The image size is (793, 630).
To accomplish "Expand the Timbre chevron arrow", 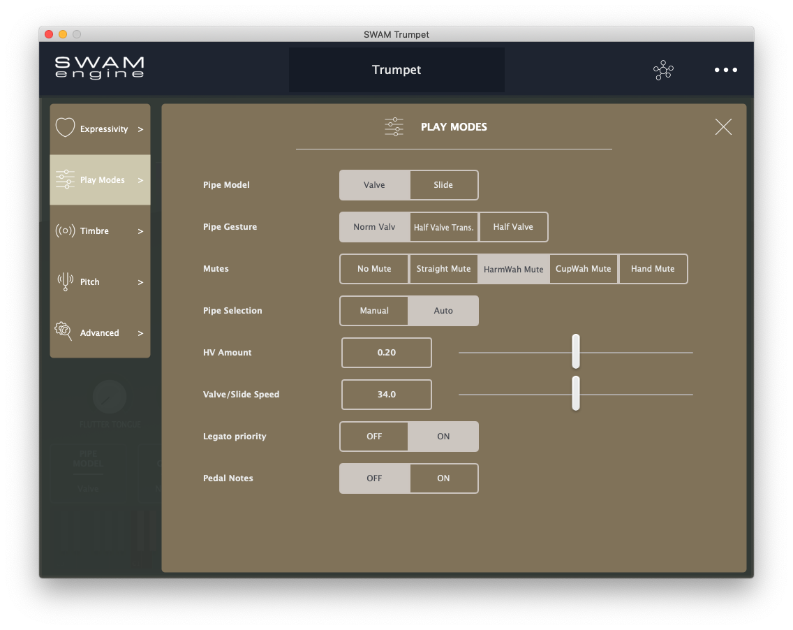I will click(x=140, y=231).
